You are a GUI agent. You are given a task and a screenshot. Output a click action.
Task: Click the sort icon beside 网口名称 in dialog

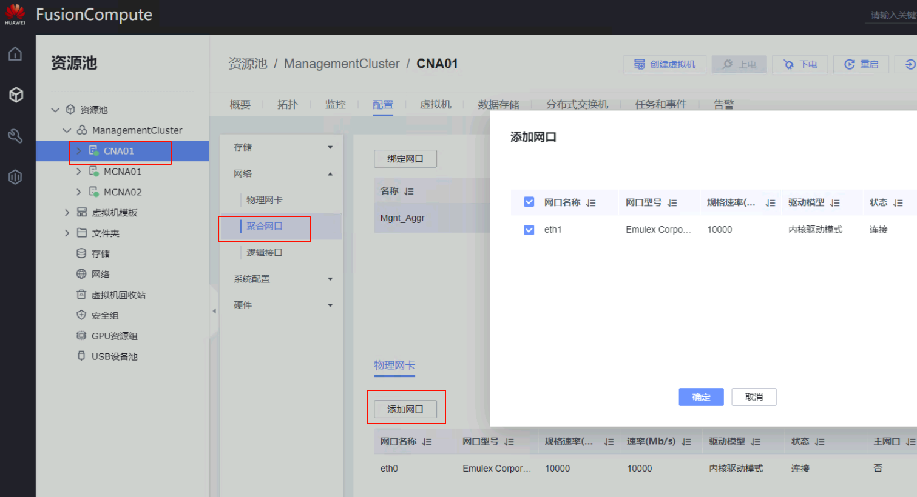[x=591, y=203]
